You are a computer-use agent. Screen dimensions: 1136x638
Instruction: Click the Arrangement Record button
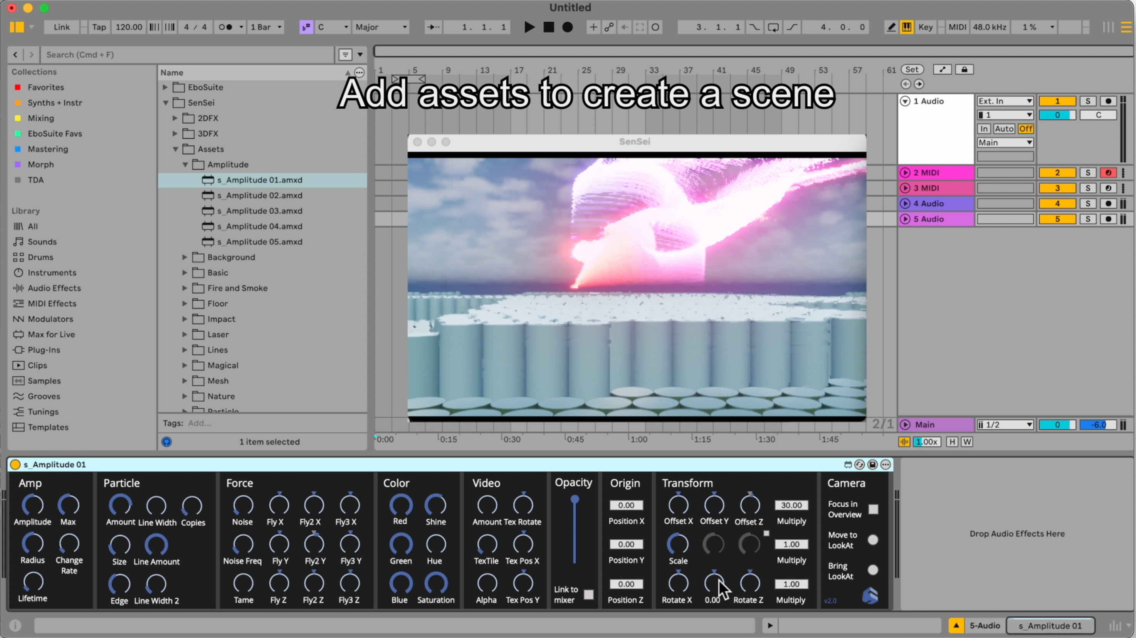(568, 27)
